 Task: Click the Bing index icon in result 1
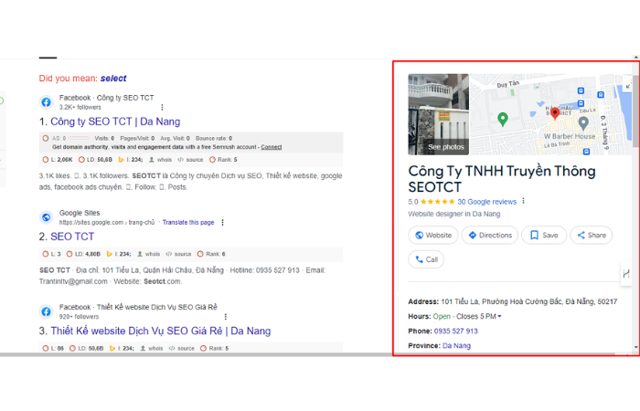(x=121, y=160)
